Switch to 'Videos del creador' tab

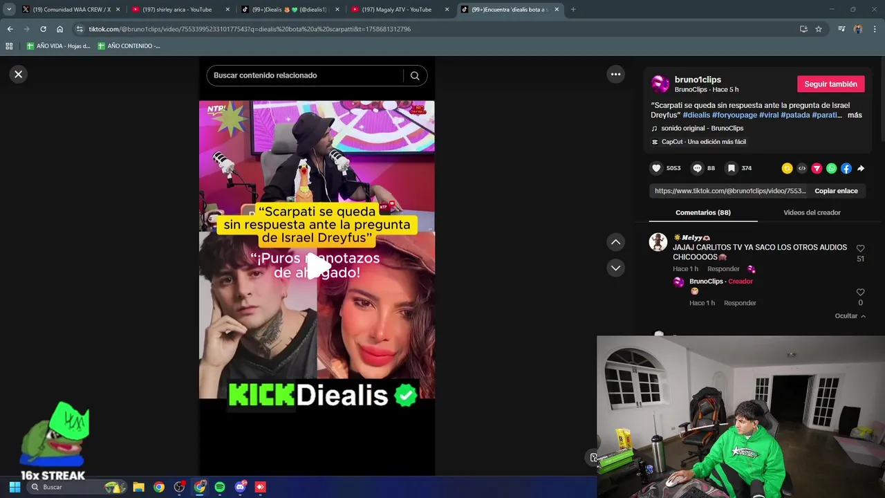click(x=812, y=212)
